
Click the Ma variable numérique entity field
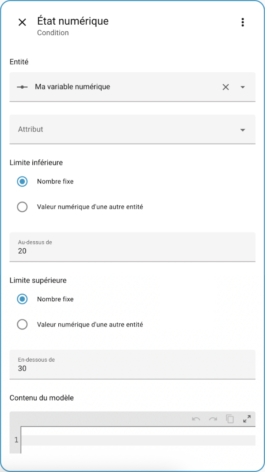tap(132, 87)
